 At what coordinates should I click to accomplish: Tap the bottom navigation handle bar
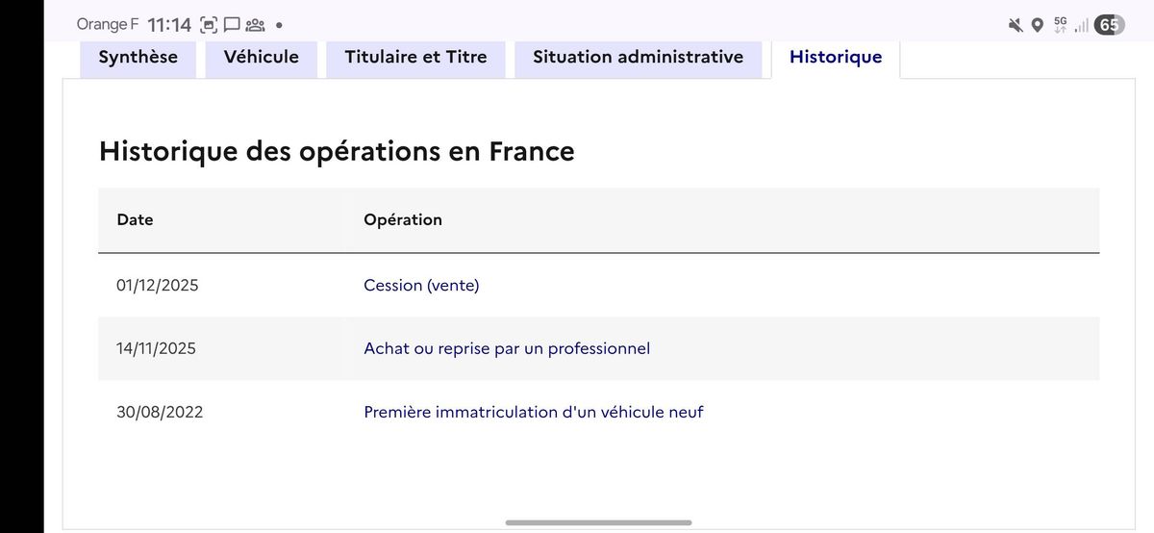[598, 522]
